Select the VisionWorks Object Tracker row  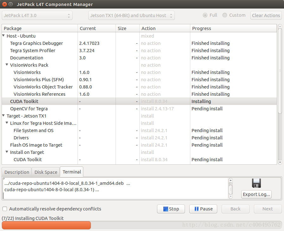[139, 87]
